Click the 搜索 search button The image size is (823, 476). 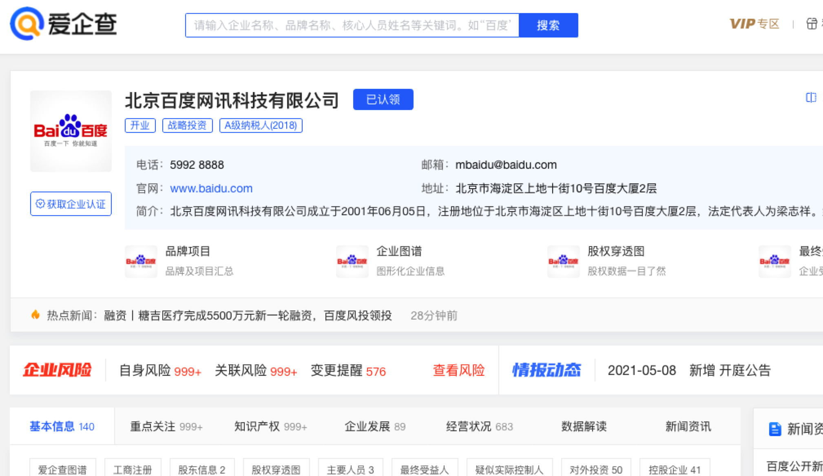(x=548, y=25)
